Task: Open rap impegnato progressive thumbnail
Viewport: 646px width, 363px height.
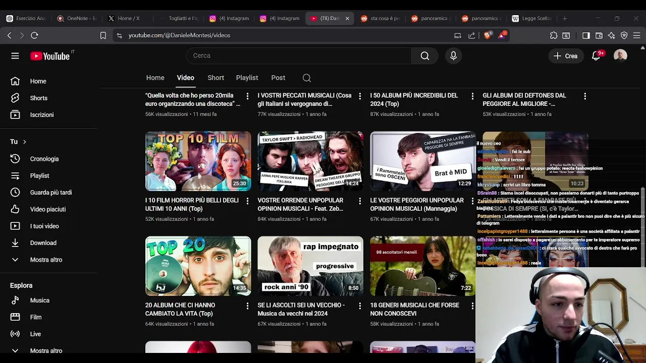Action: tap(310, 266)
